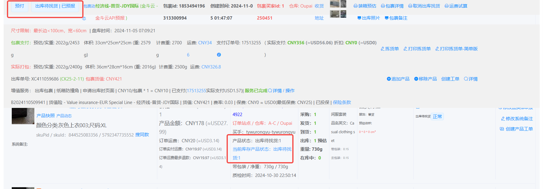Open the 产品快照 product snapshot link

46,116
